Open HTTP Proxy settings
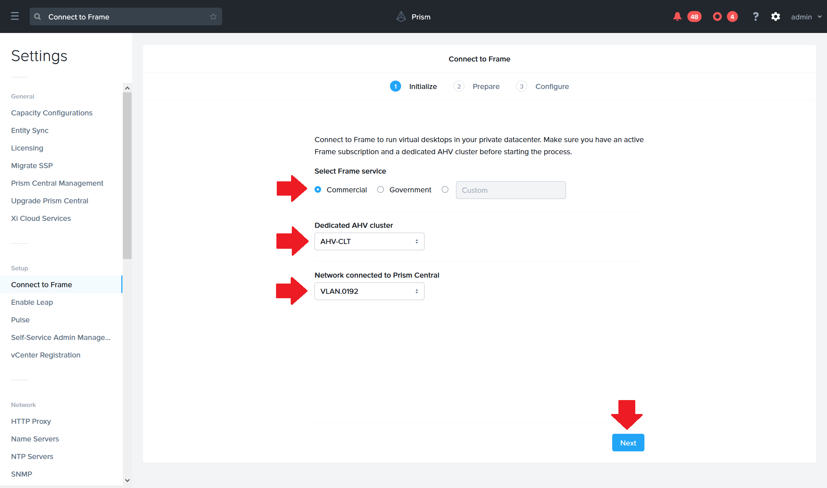The image size is (827, 488). click(31, 421)
